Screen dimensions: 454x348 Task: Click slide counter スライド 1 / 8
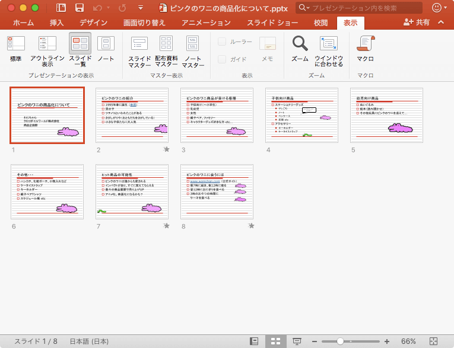click(x=36, y=341)
